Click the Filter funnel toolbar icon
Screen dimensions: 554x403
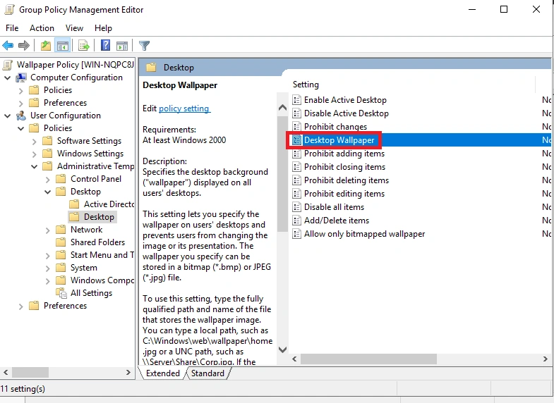click(x=144, y=46)
